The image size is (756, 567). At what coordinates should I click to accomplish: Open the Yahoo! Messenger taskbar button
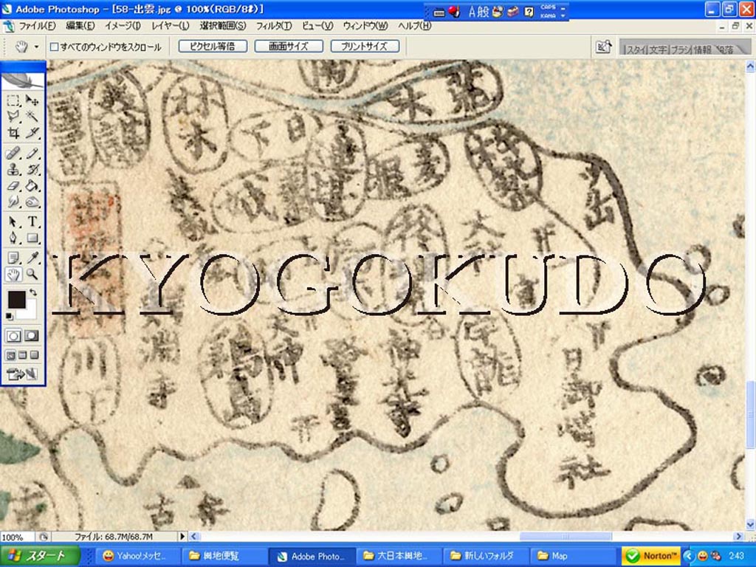pyautogui.click(x=138, y=556)
